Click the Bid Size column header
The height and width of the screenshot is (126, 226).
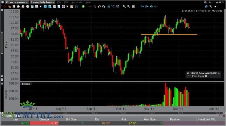(71, 119)
